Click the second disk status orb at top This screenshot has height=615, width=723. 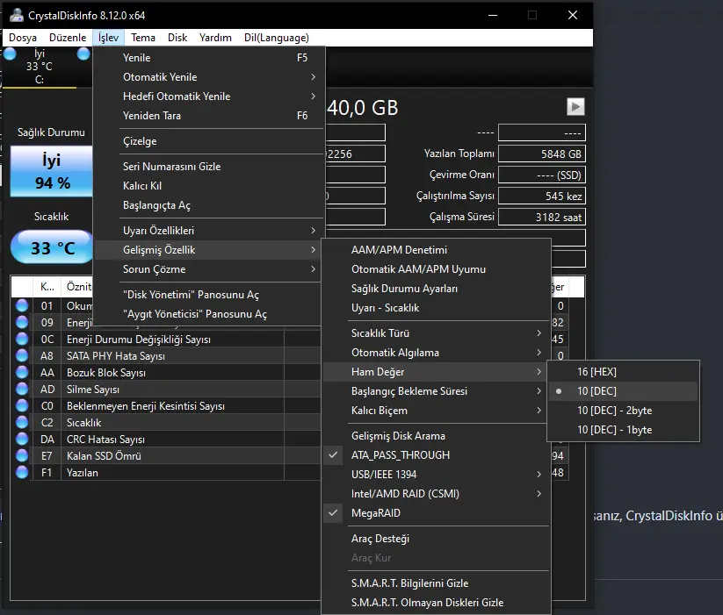coord(83,54)
